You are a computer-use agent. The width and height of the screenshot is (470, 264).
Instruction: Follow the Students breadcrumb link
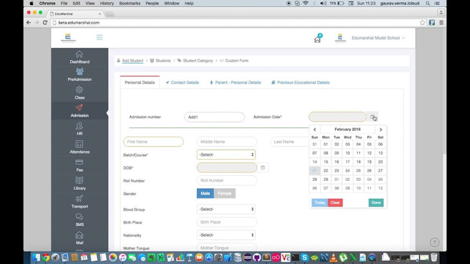pos(163,61)
